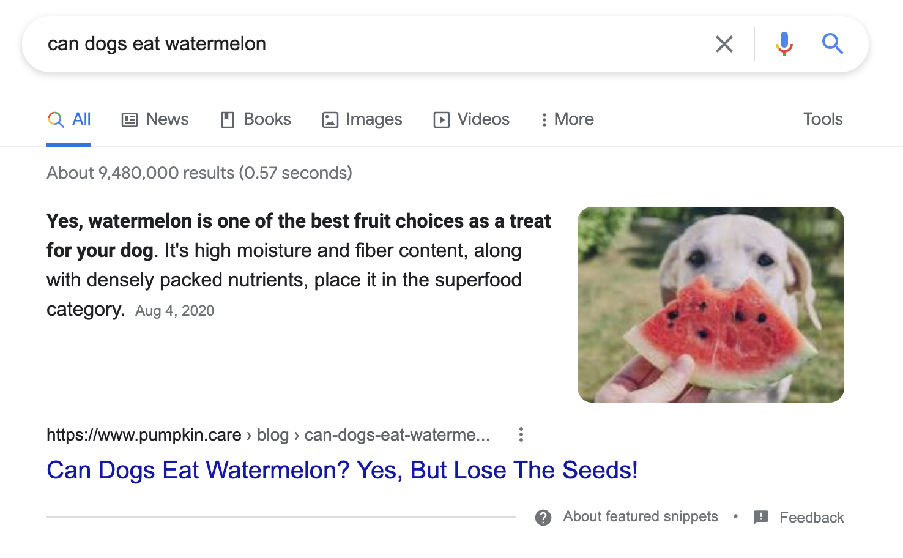The height and width of the screenshot is (558, 903).
Task: Open the three-dot menu beside the pumpkin.care URL
Action: tap(521, 434)
